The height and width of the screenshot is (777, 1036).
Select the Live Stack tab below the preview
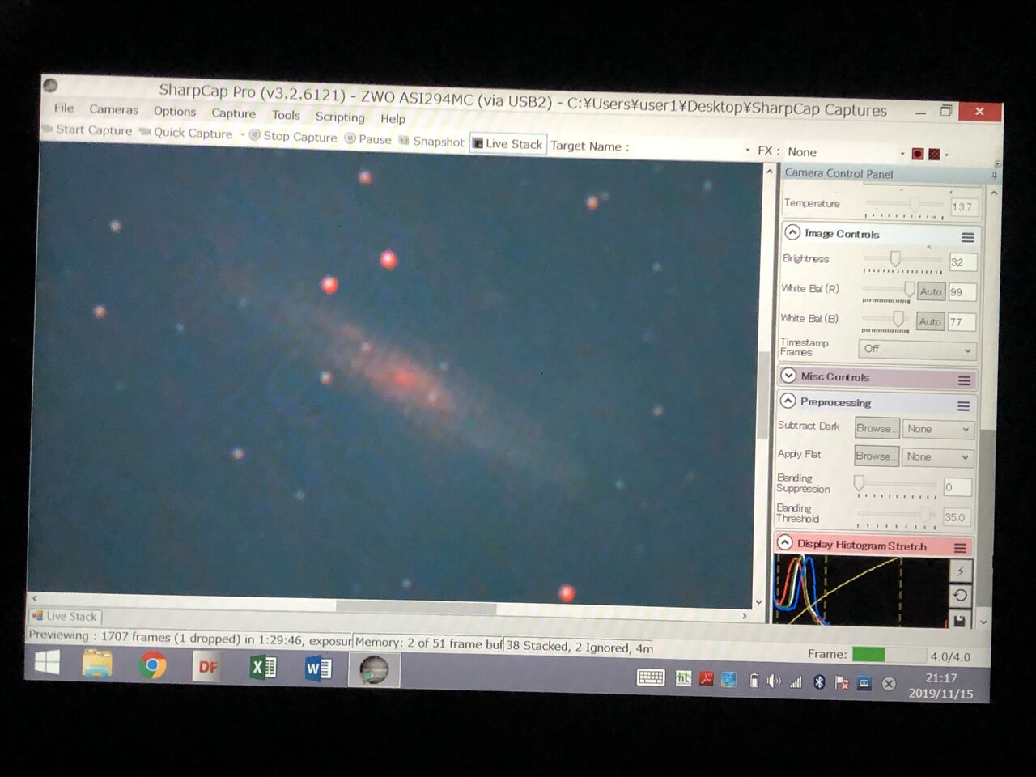point(65,616)
